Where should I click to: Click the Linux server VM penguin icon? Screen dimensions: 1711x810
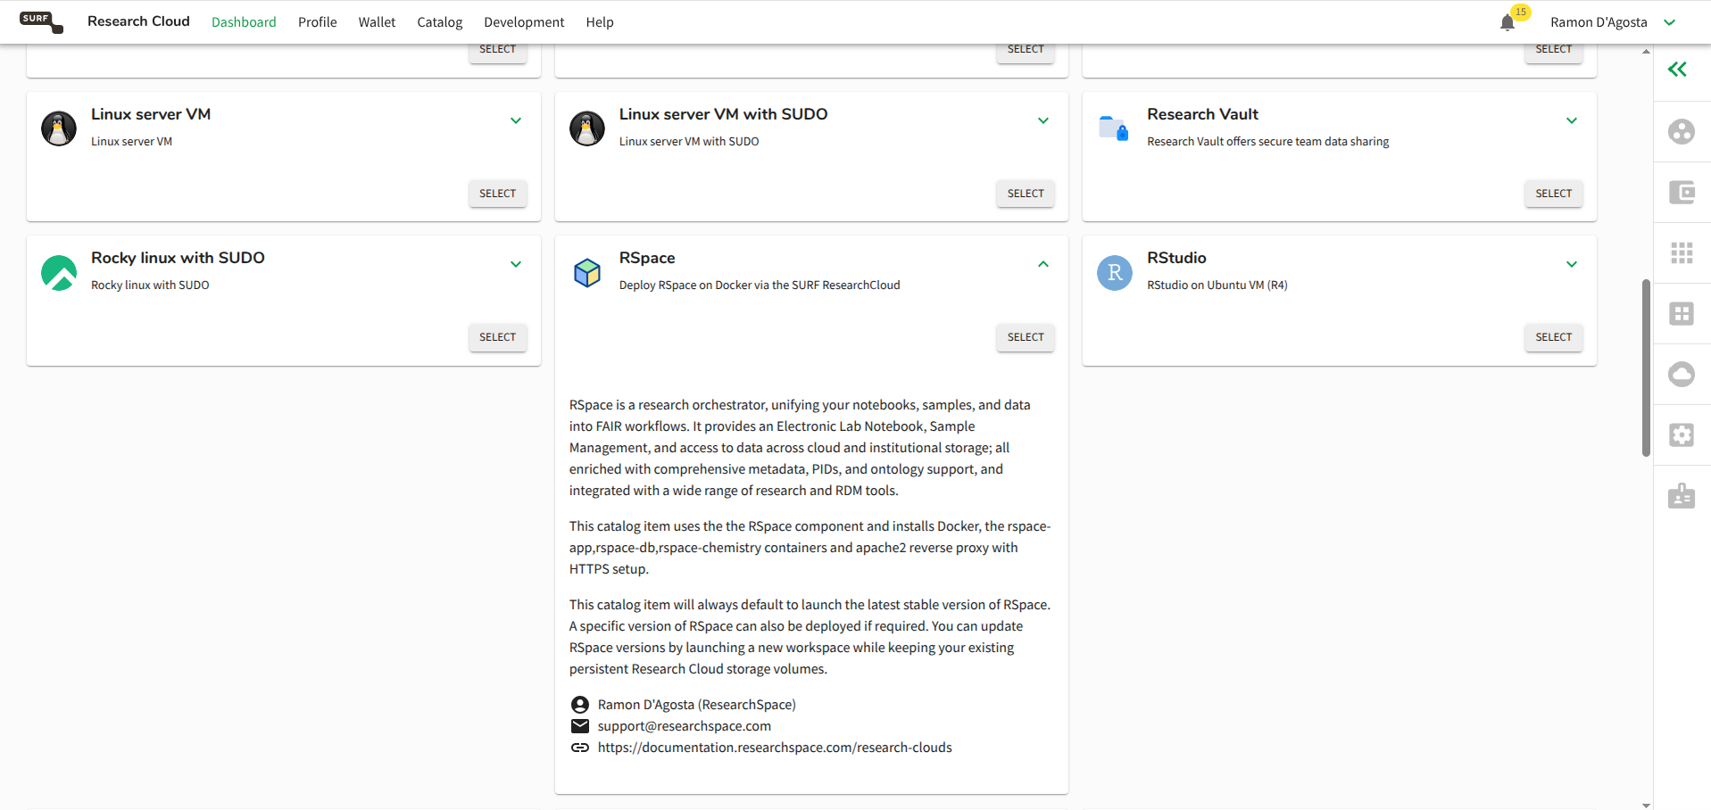coord(59,128)
